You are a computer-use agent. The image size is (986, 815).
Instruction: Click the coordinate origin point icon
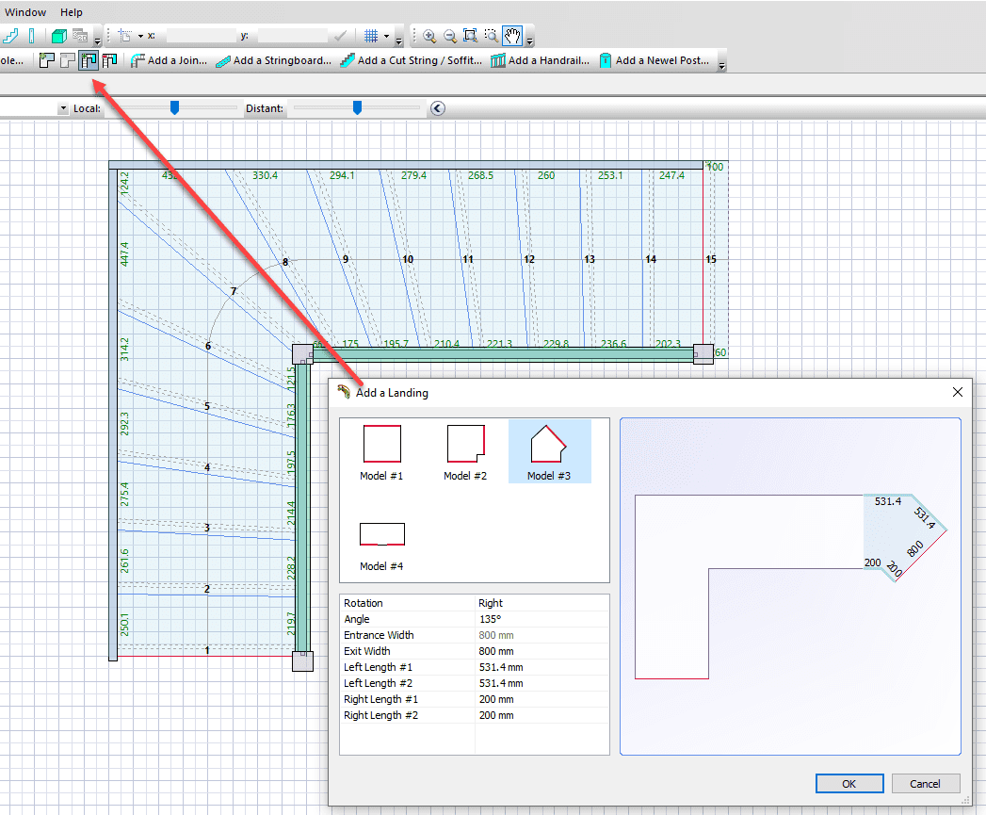[x=125, y=36]
